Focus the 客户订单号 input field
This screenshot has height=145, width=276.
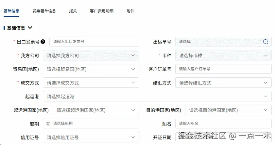(223, 69)
